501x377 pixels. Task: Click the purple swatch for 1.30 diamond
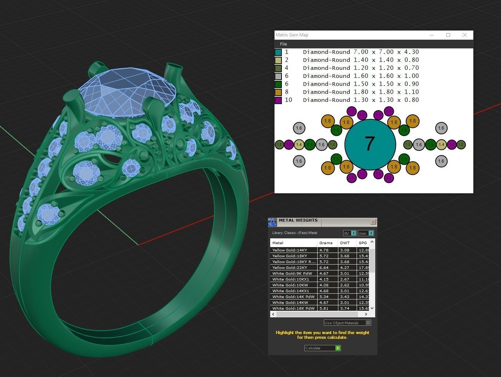(278, 100)
